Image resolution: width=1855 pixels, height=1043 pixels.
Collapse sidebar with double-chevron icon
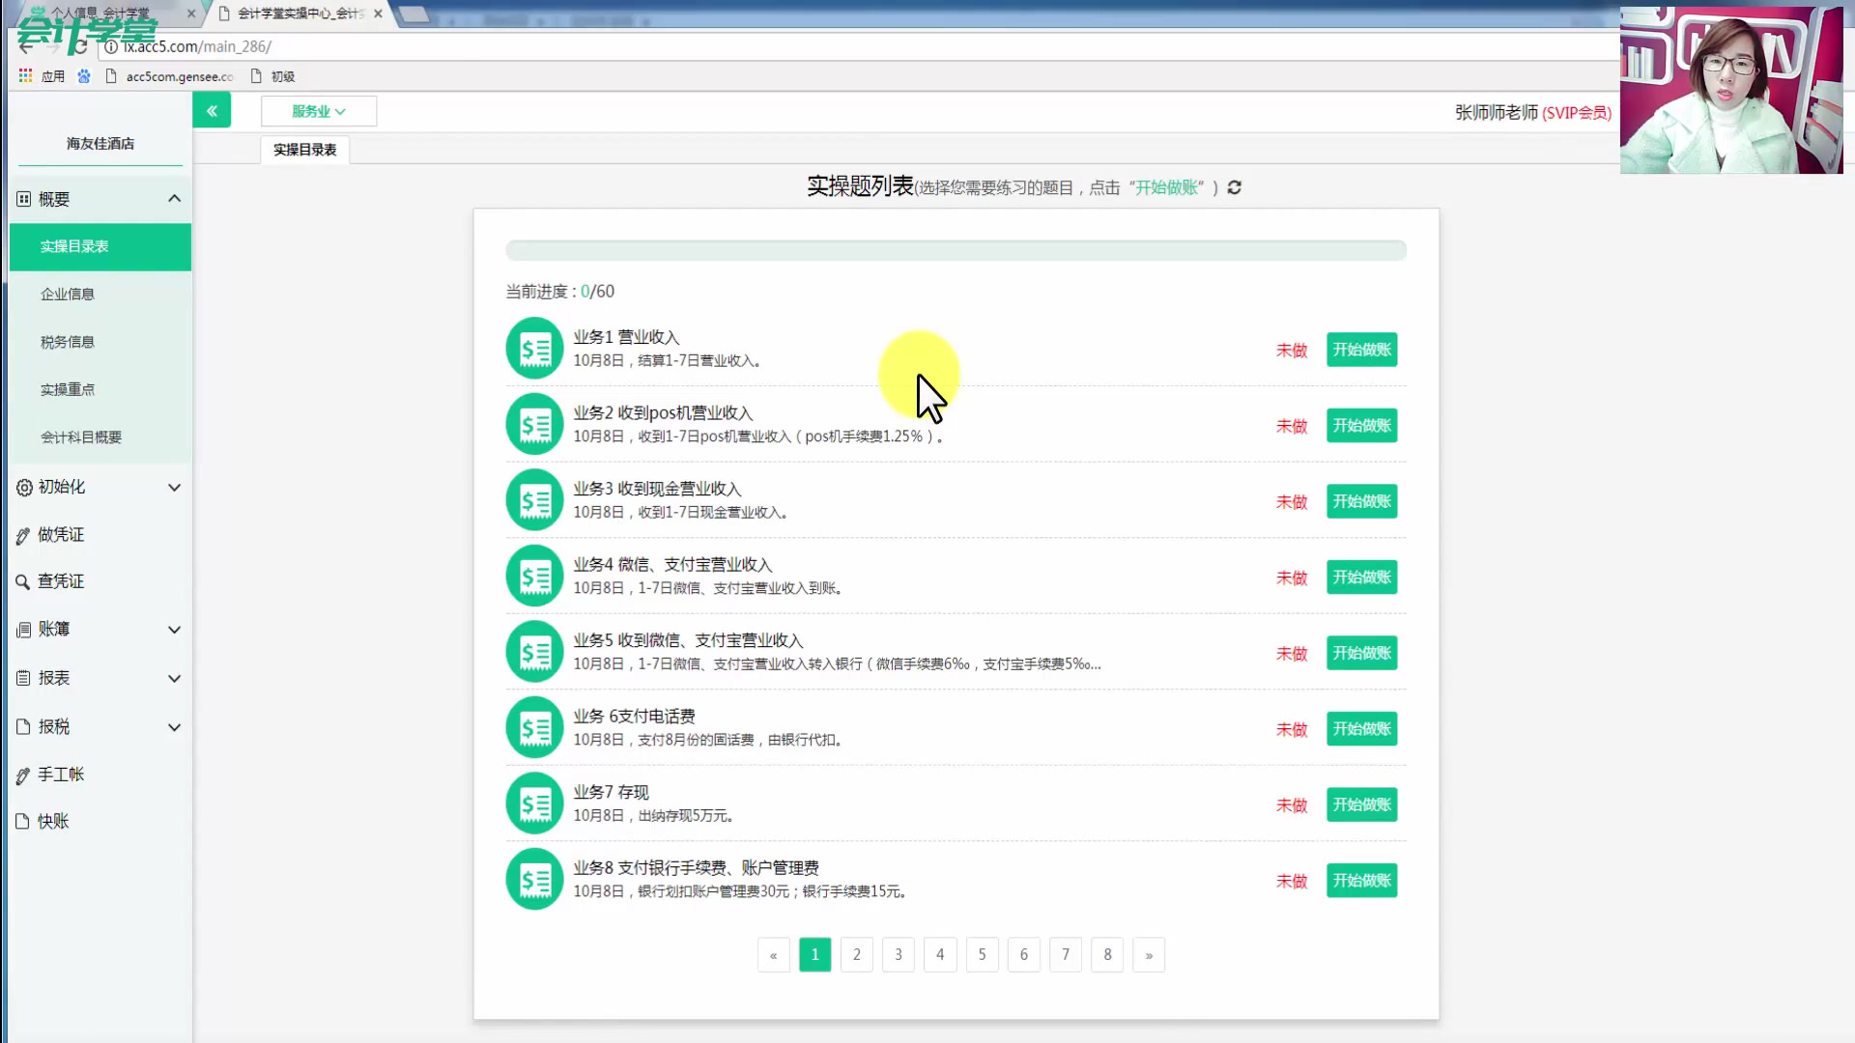coord(212,111)
